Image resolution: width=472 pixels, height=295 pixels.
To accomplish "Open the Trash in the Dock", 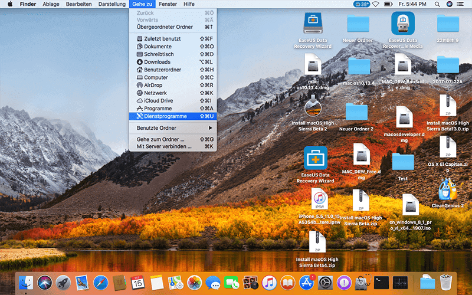I will point(446,283).
